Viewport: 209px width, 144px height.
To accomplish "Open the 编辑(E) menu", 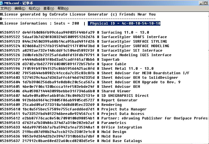I will tap(20, 8).
